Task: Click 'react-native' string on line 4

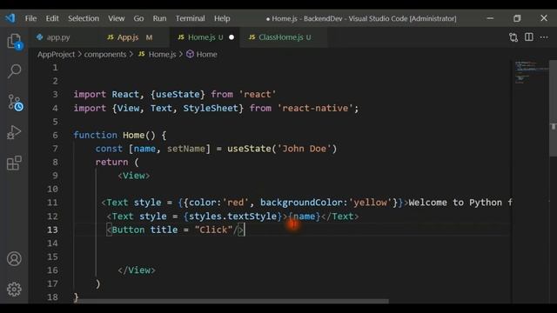Action: (x=315, y=108)
